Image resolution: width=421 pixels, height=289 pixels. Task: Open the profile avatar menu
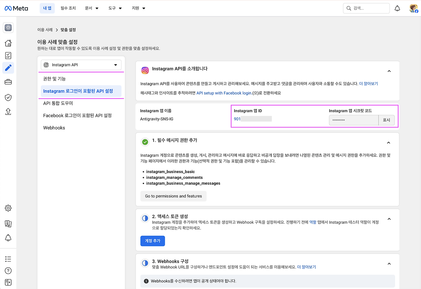413,8
